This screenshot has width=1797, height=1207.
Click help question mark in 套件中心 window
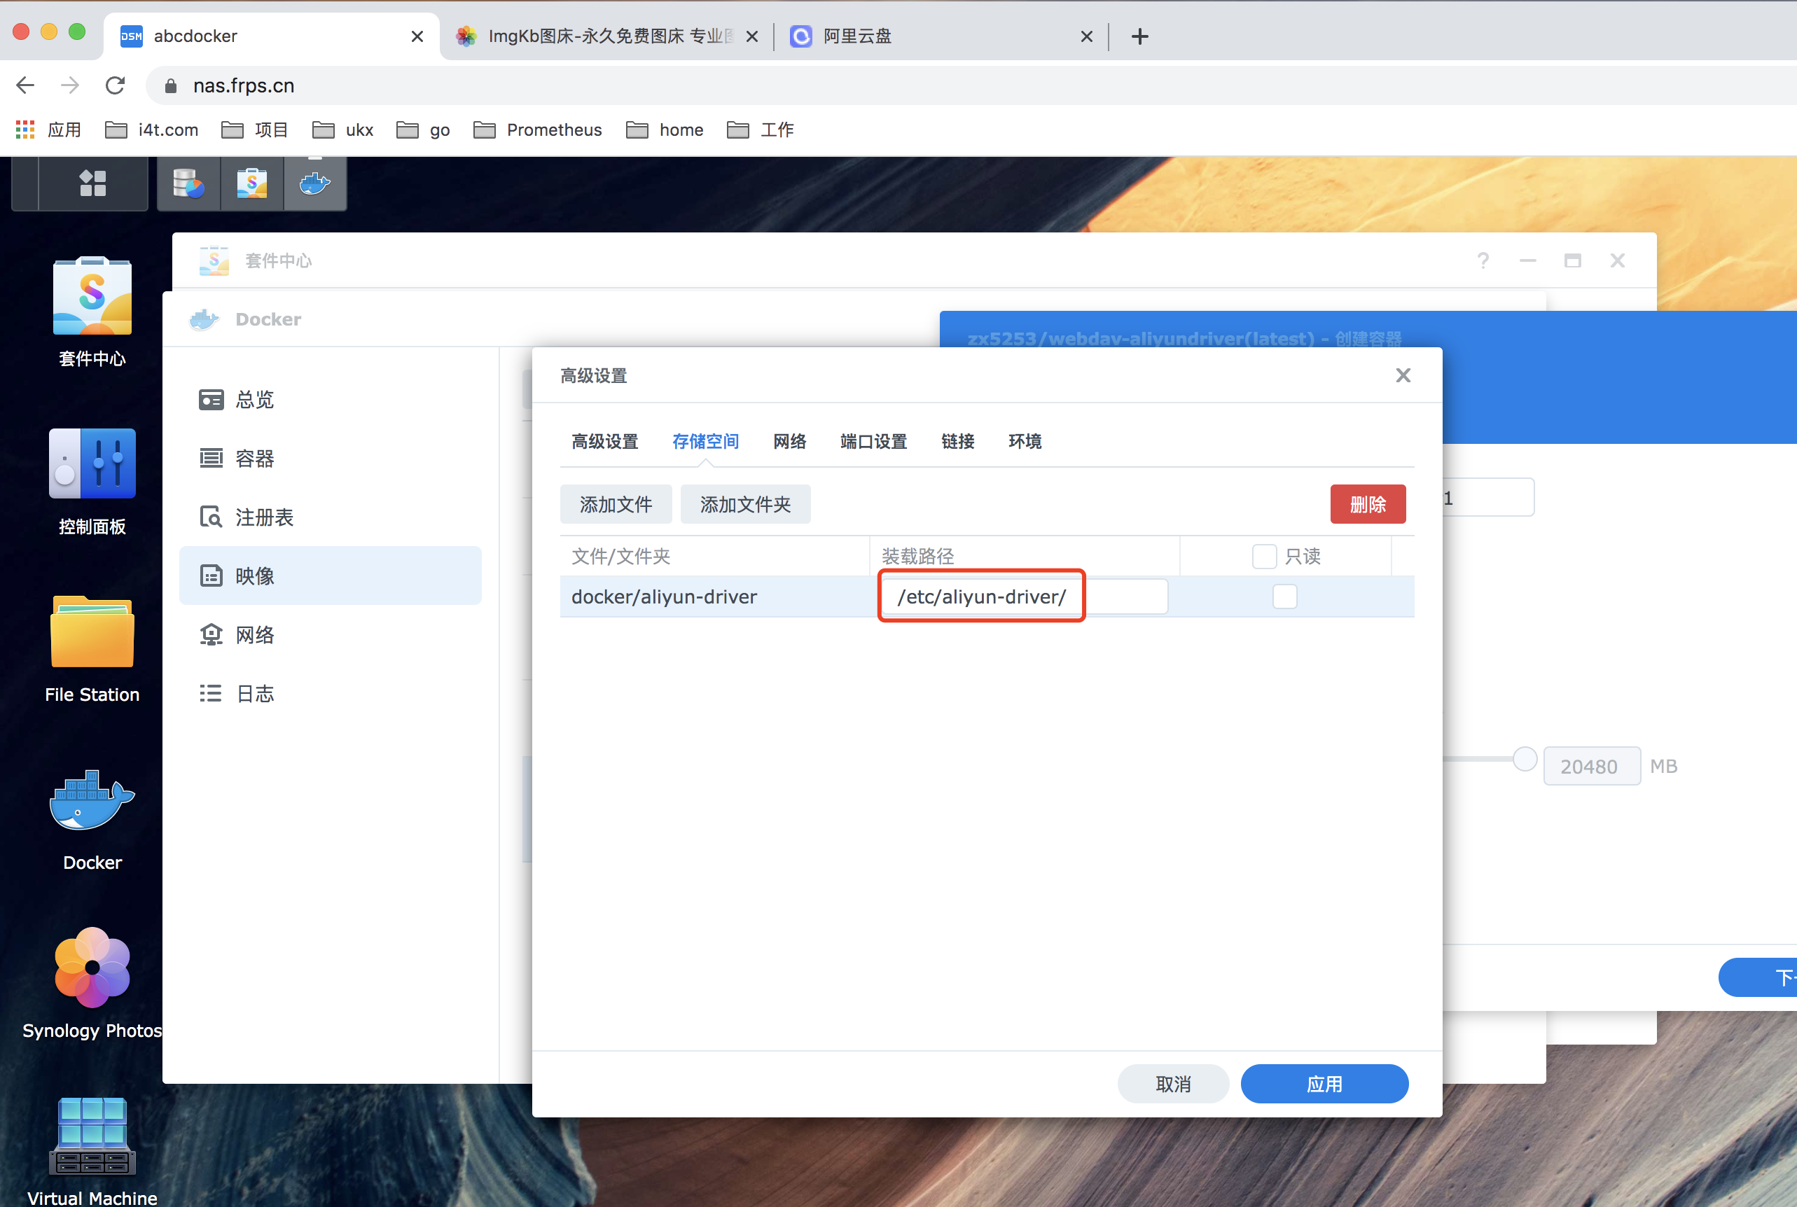pos(1483,261)
